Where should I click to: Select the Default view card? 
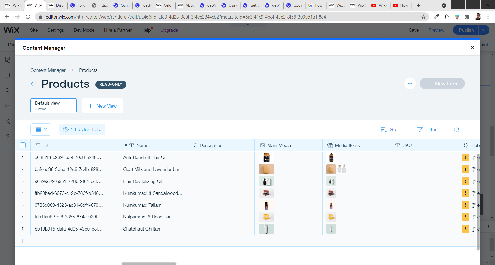point(53,106)
